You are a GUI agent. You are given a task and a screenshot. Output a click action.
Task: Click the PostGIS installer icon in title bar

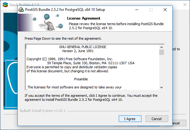(21, 10)
